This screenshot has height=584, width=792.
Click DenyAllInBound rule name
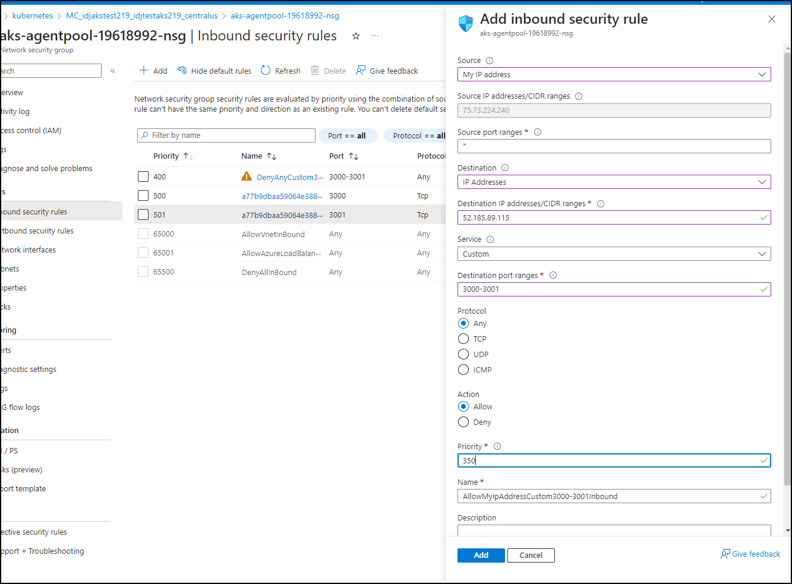click(269, 272)
